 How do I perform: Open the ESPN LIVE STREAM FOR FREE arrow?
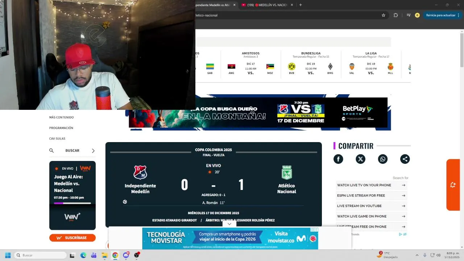click(403, 195)
